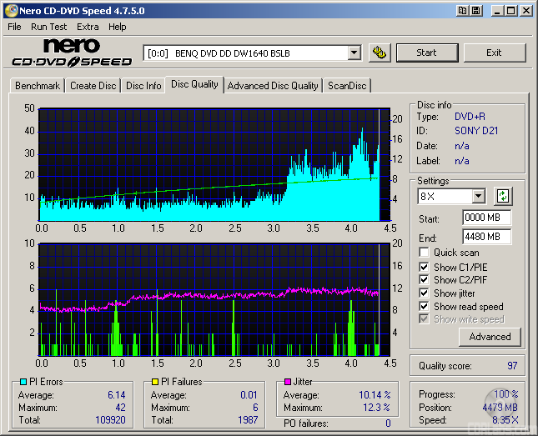The height and width of the screenshot is (436, 538).
Task: Open the Advanced settings button
Action: point(490,337)
